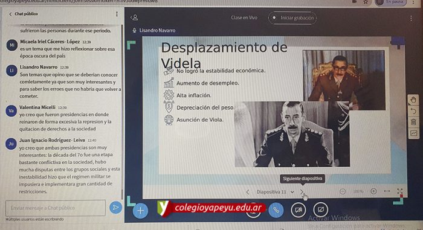Fit the slide to width
The image size is (423, 230).
click(387, 191)
